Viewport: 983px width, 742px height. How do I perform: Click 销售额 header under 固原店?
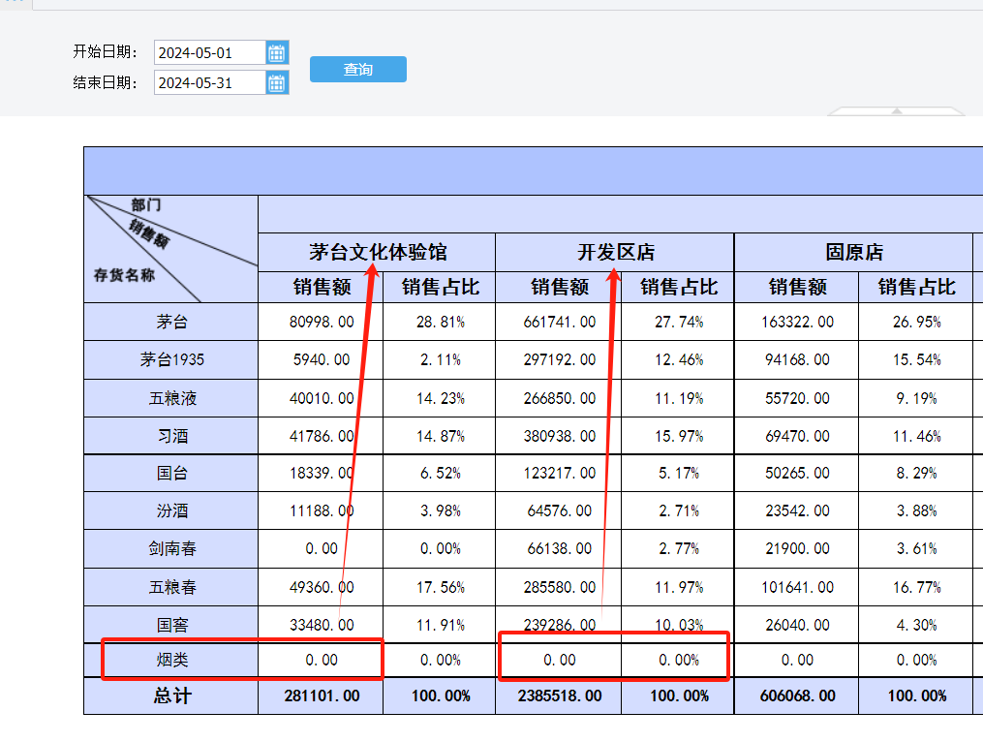[x=797, y=287]
